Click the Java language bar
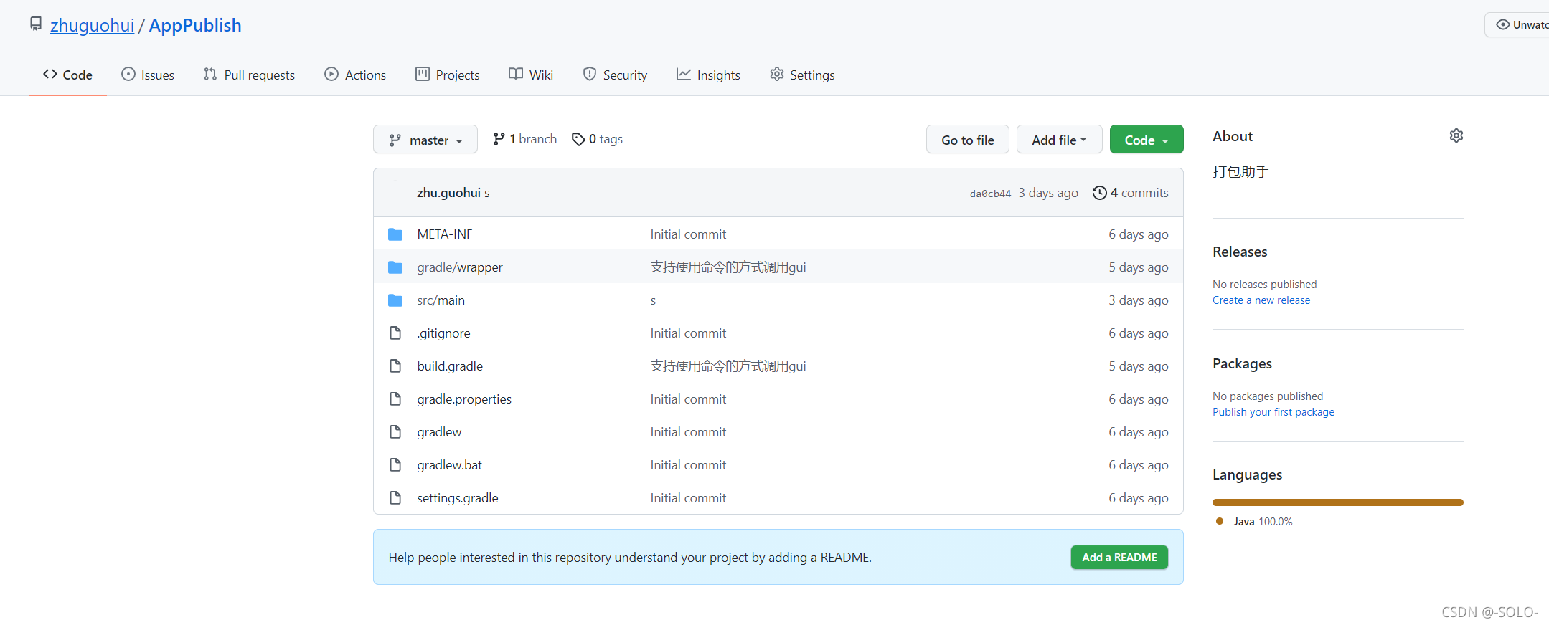 tap(1338, 502)
